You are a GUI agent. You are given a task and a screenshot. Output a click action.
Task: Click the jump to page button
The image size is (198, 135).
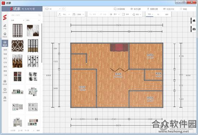pos(38,130)
